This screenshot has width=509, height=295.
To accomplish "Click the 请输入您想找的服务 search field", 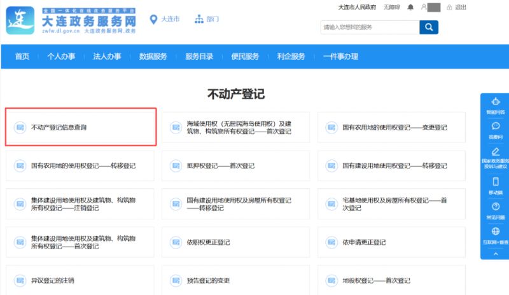I will pyautogui.click(x=370, y=27).
